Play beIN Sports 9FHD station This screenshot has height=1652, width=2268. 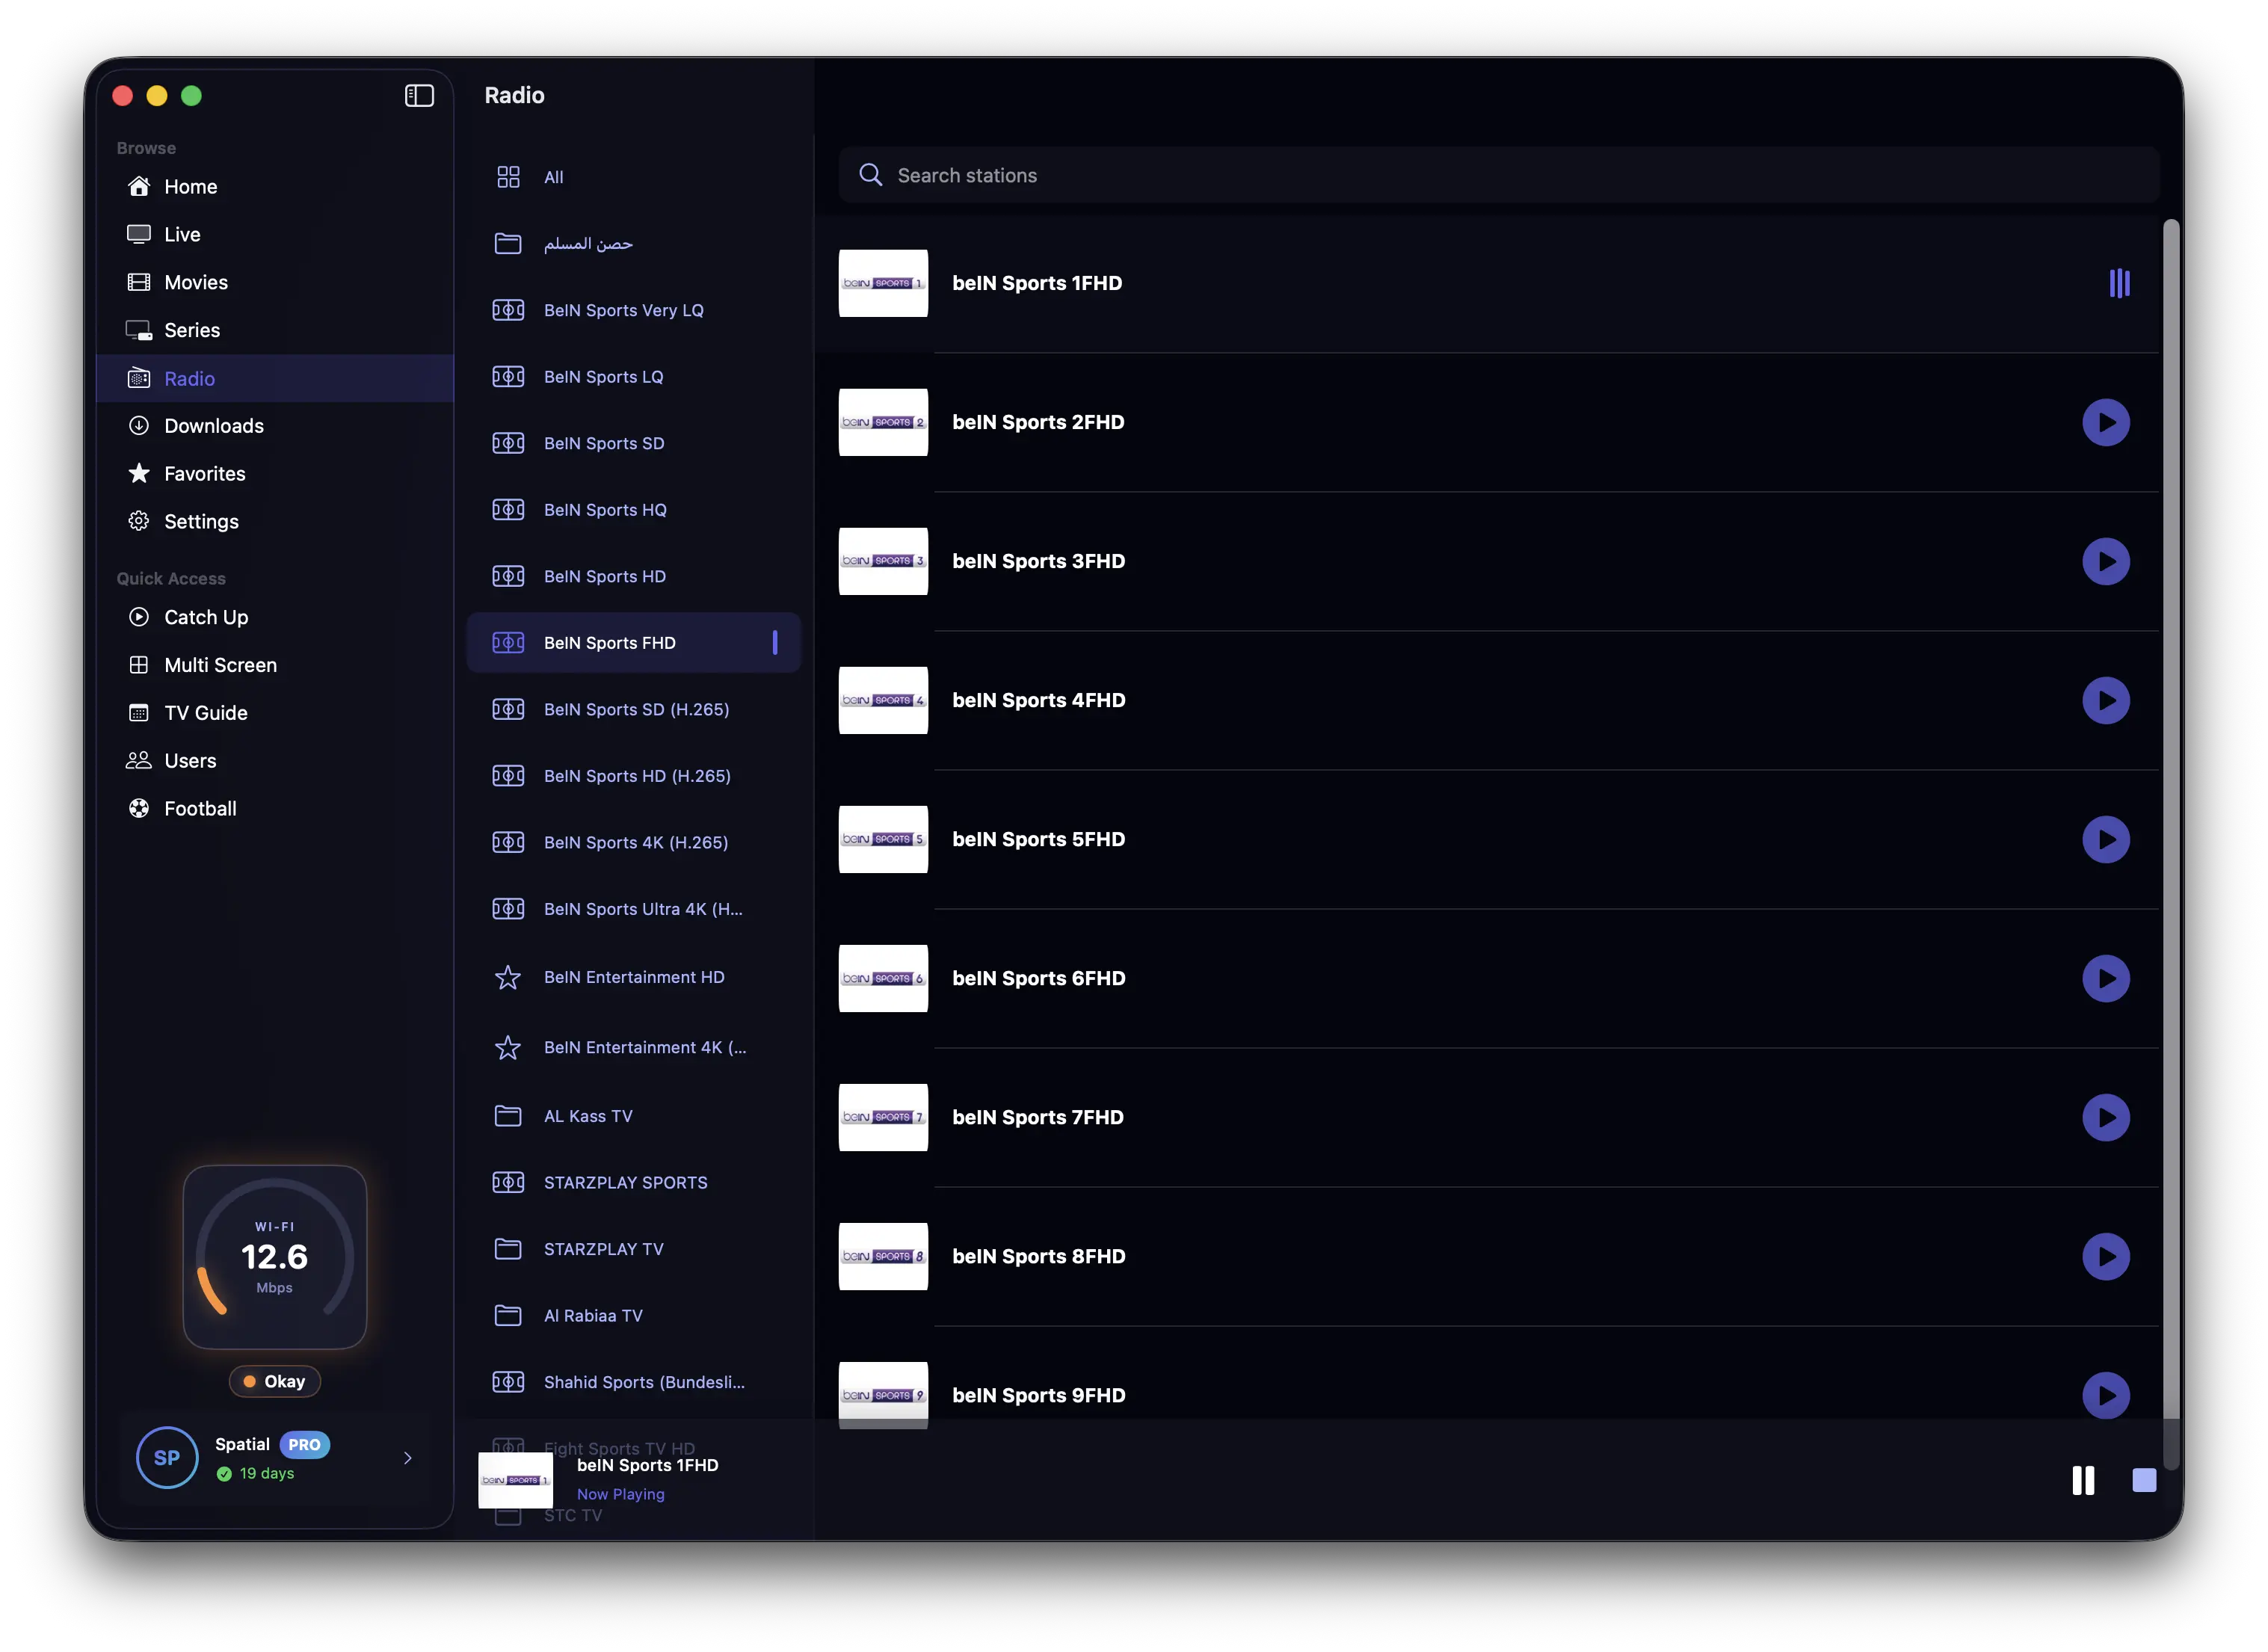pyautogui.click(x=2106, y=1395)
